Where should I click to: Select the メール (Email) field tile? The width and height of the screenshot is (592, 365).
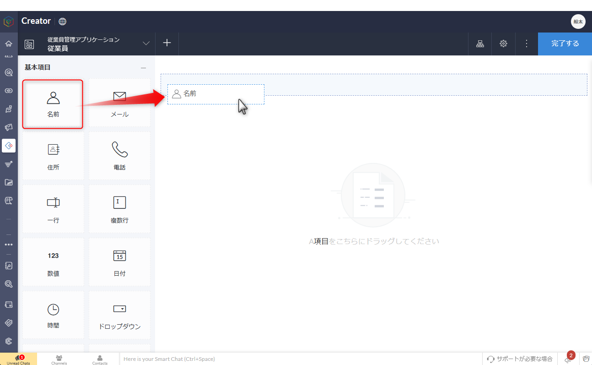(119, 104)
